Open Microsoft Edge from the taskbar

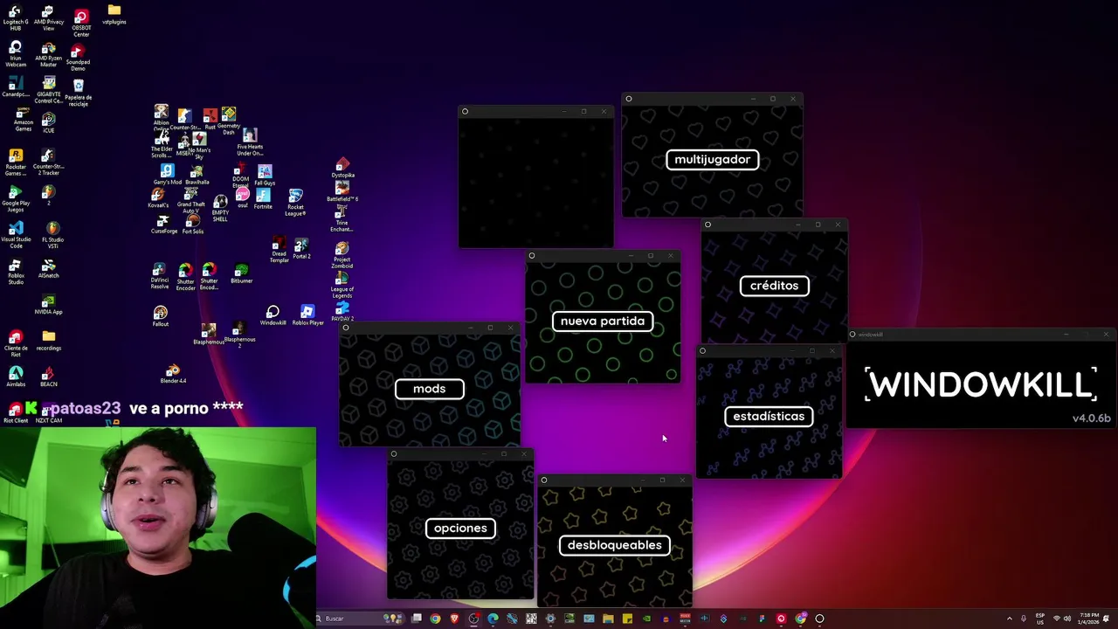click(493, 619)
